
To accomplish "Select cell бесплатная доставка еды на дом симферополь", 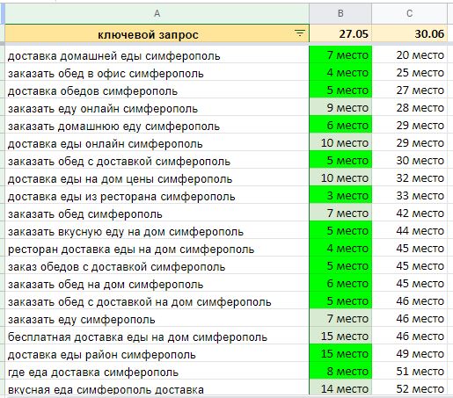I will coord(157,336).
